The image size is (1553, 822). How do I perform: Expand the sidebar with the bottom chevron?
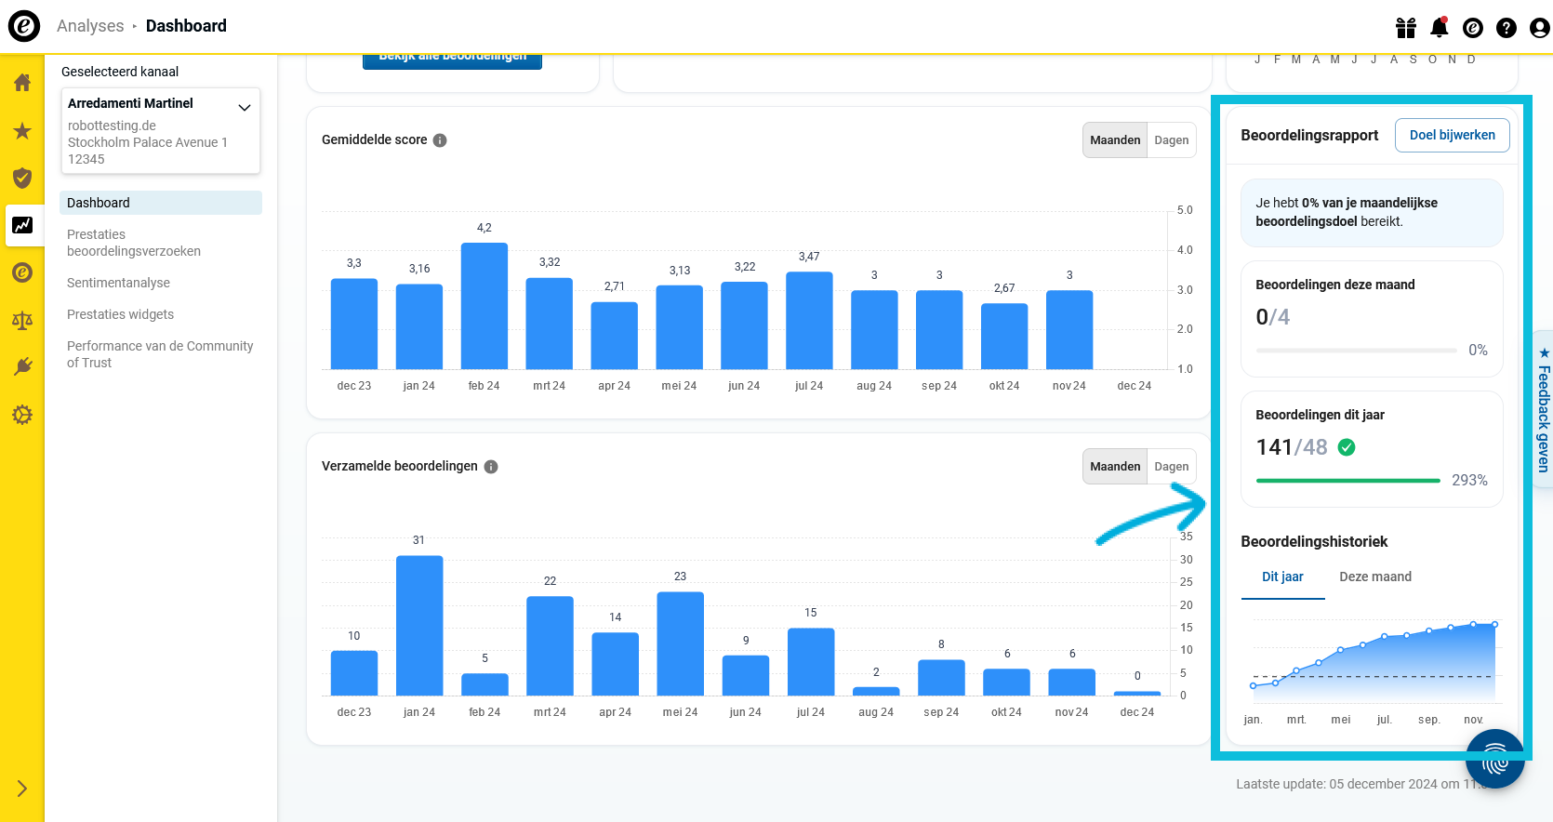tap(22, 789)
